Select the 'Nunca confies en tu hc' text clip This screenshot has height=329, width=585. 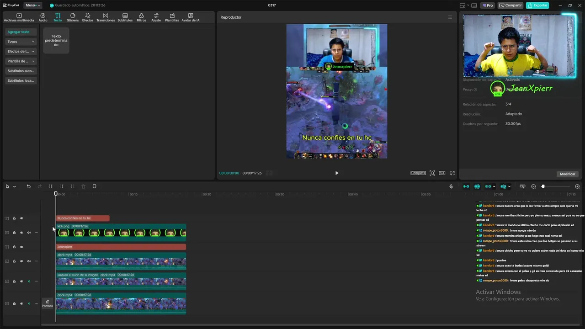point(83,218)
